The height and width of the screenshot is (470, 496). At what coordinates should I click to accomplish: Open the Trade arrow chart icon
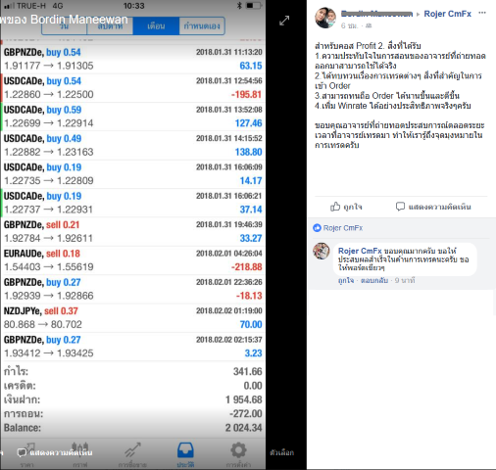(132, 450)
